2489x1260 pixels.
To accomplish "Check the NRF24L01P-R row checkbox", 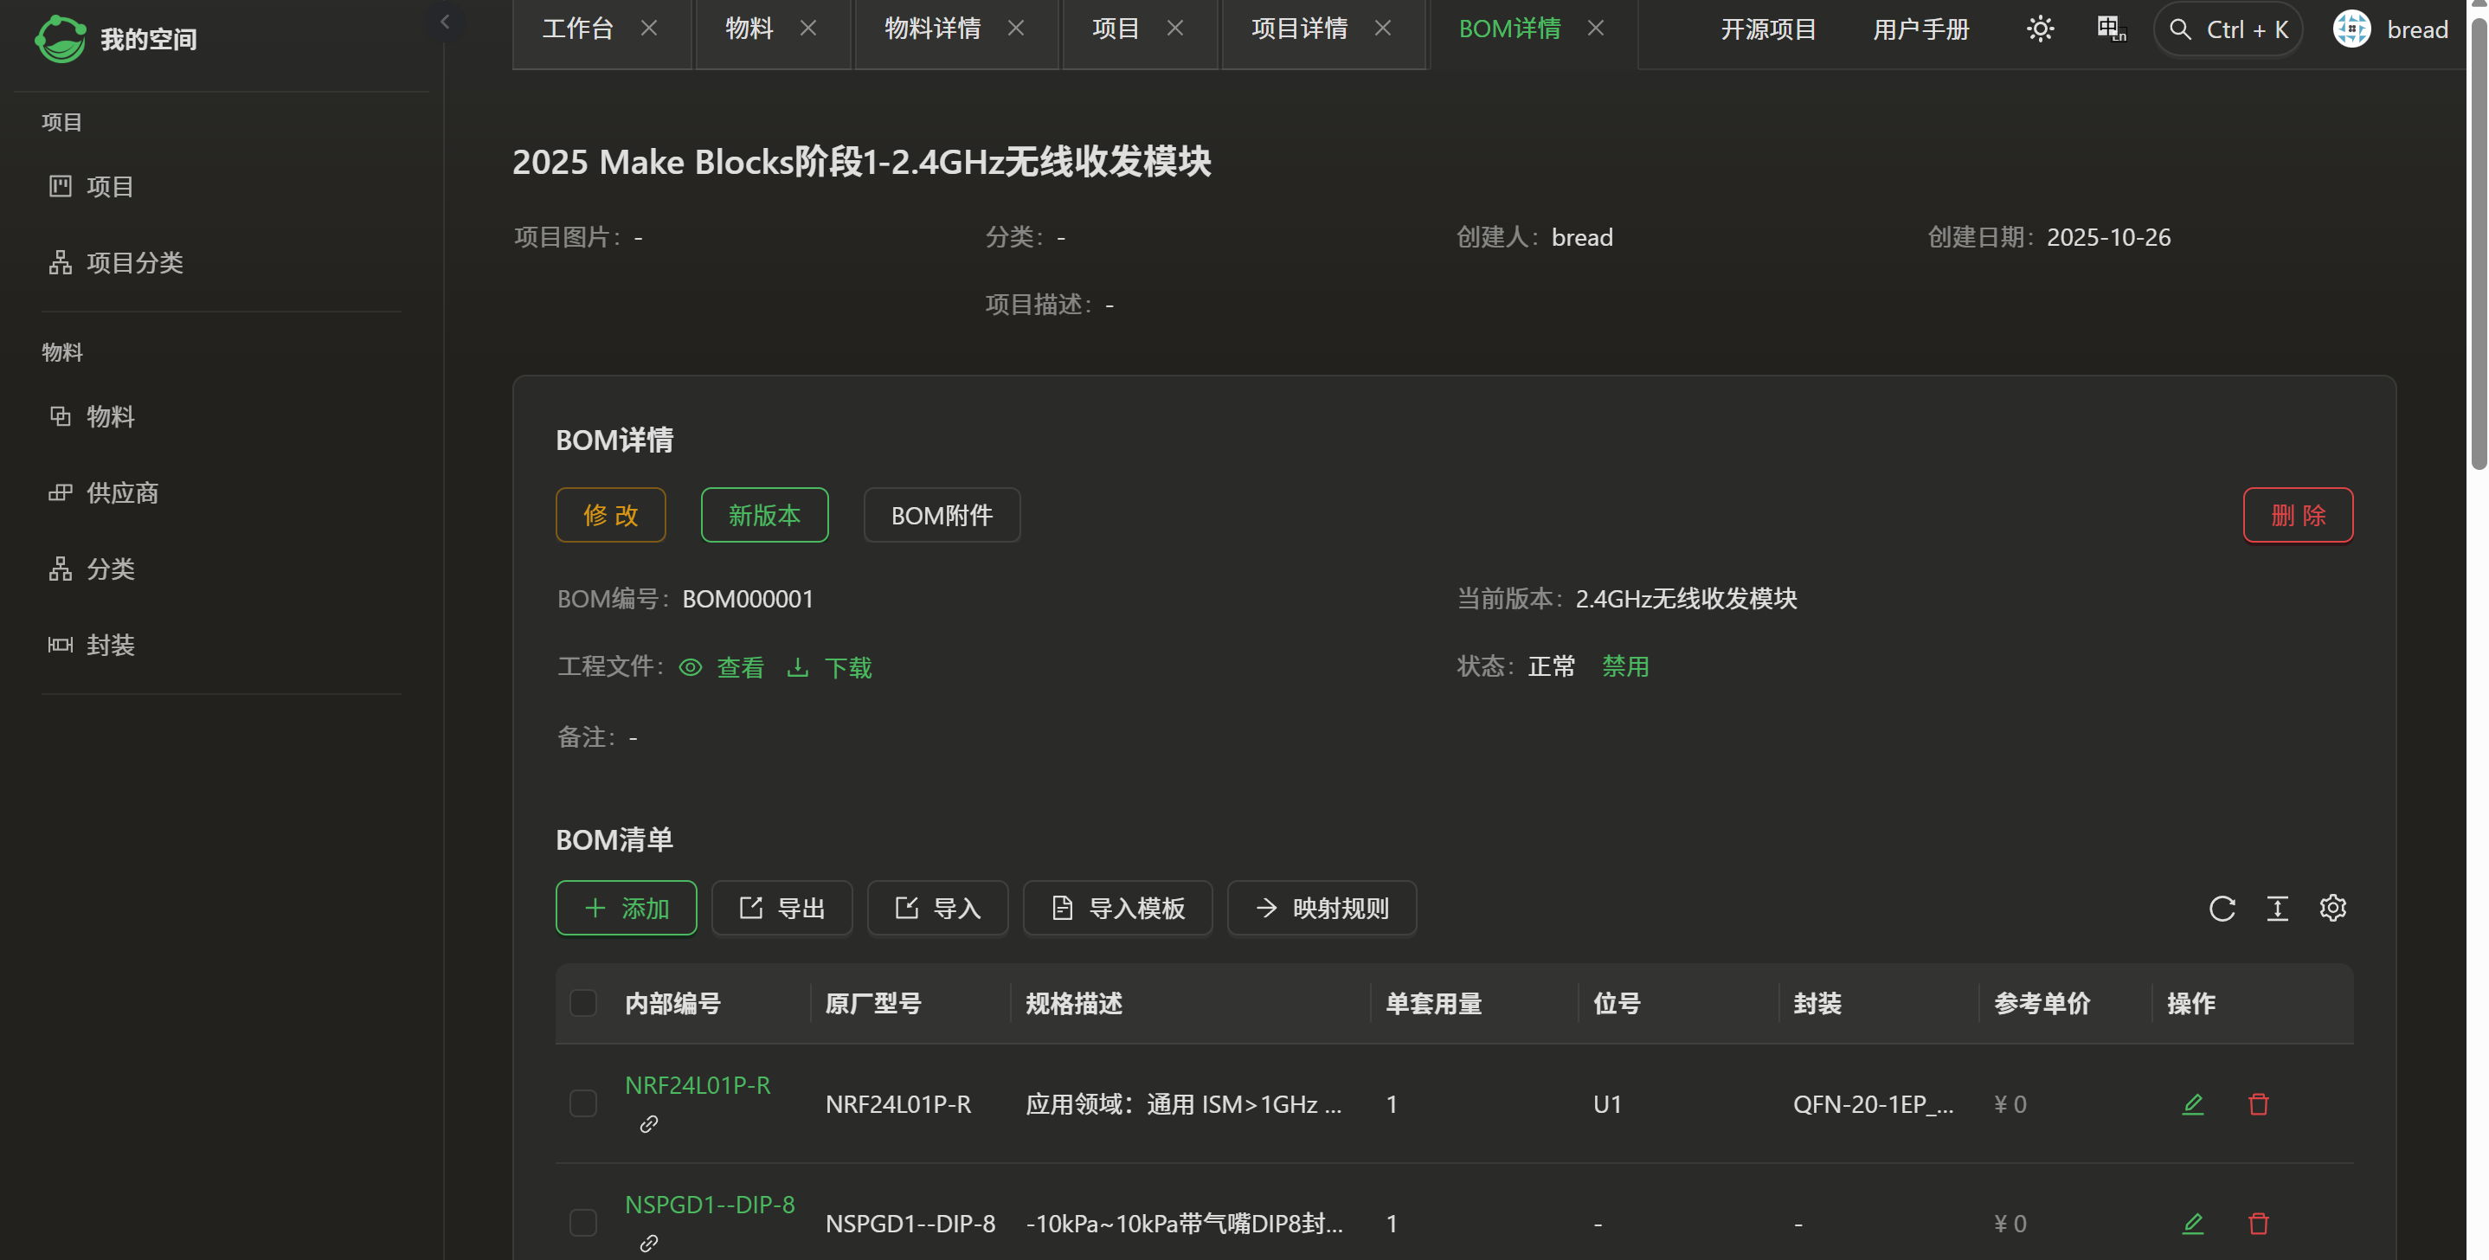I will 582,1103.
